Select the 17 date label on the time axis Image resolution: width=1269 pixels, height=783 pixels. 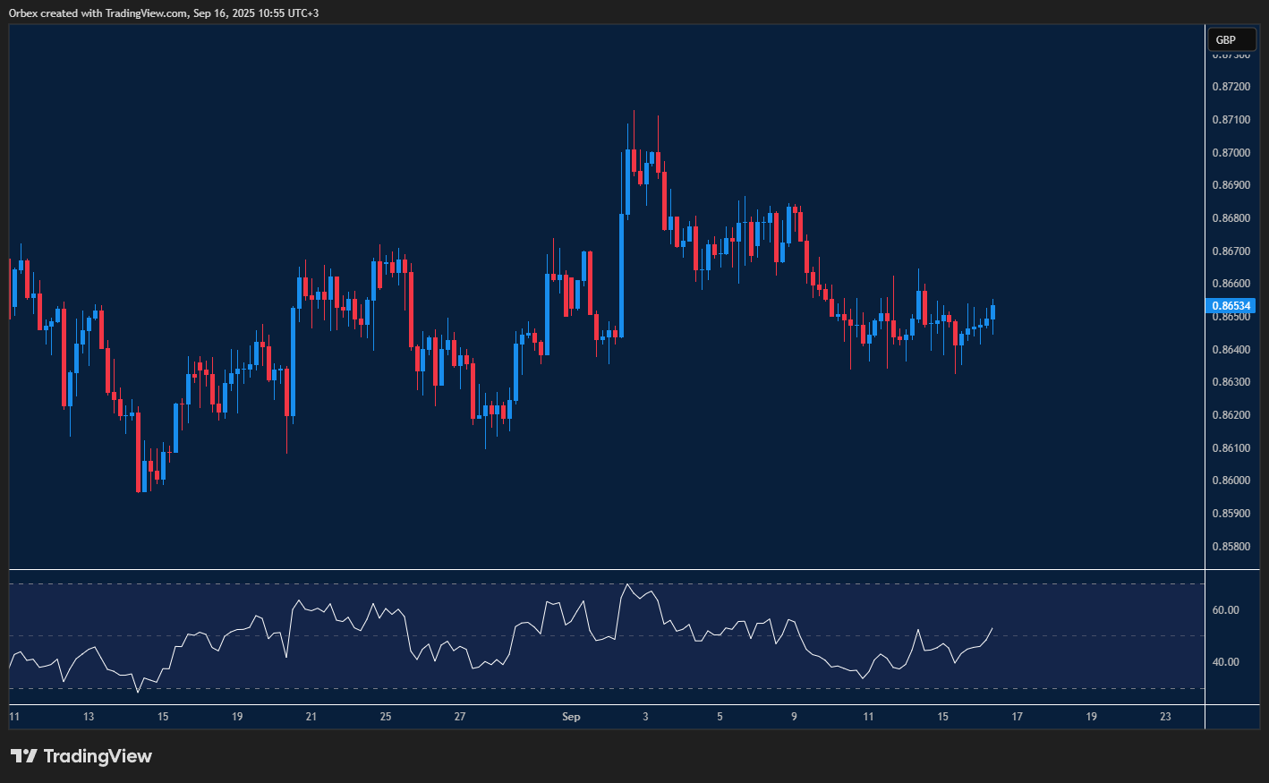[x=1017, y=717]
